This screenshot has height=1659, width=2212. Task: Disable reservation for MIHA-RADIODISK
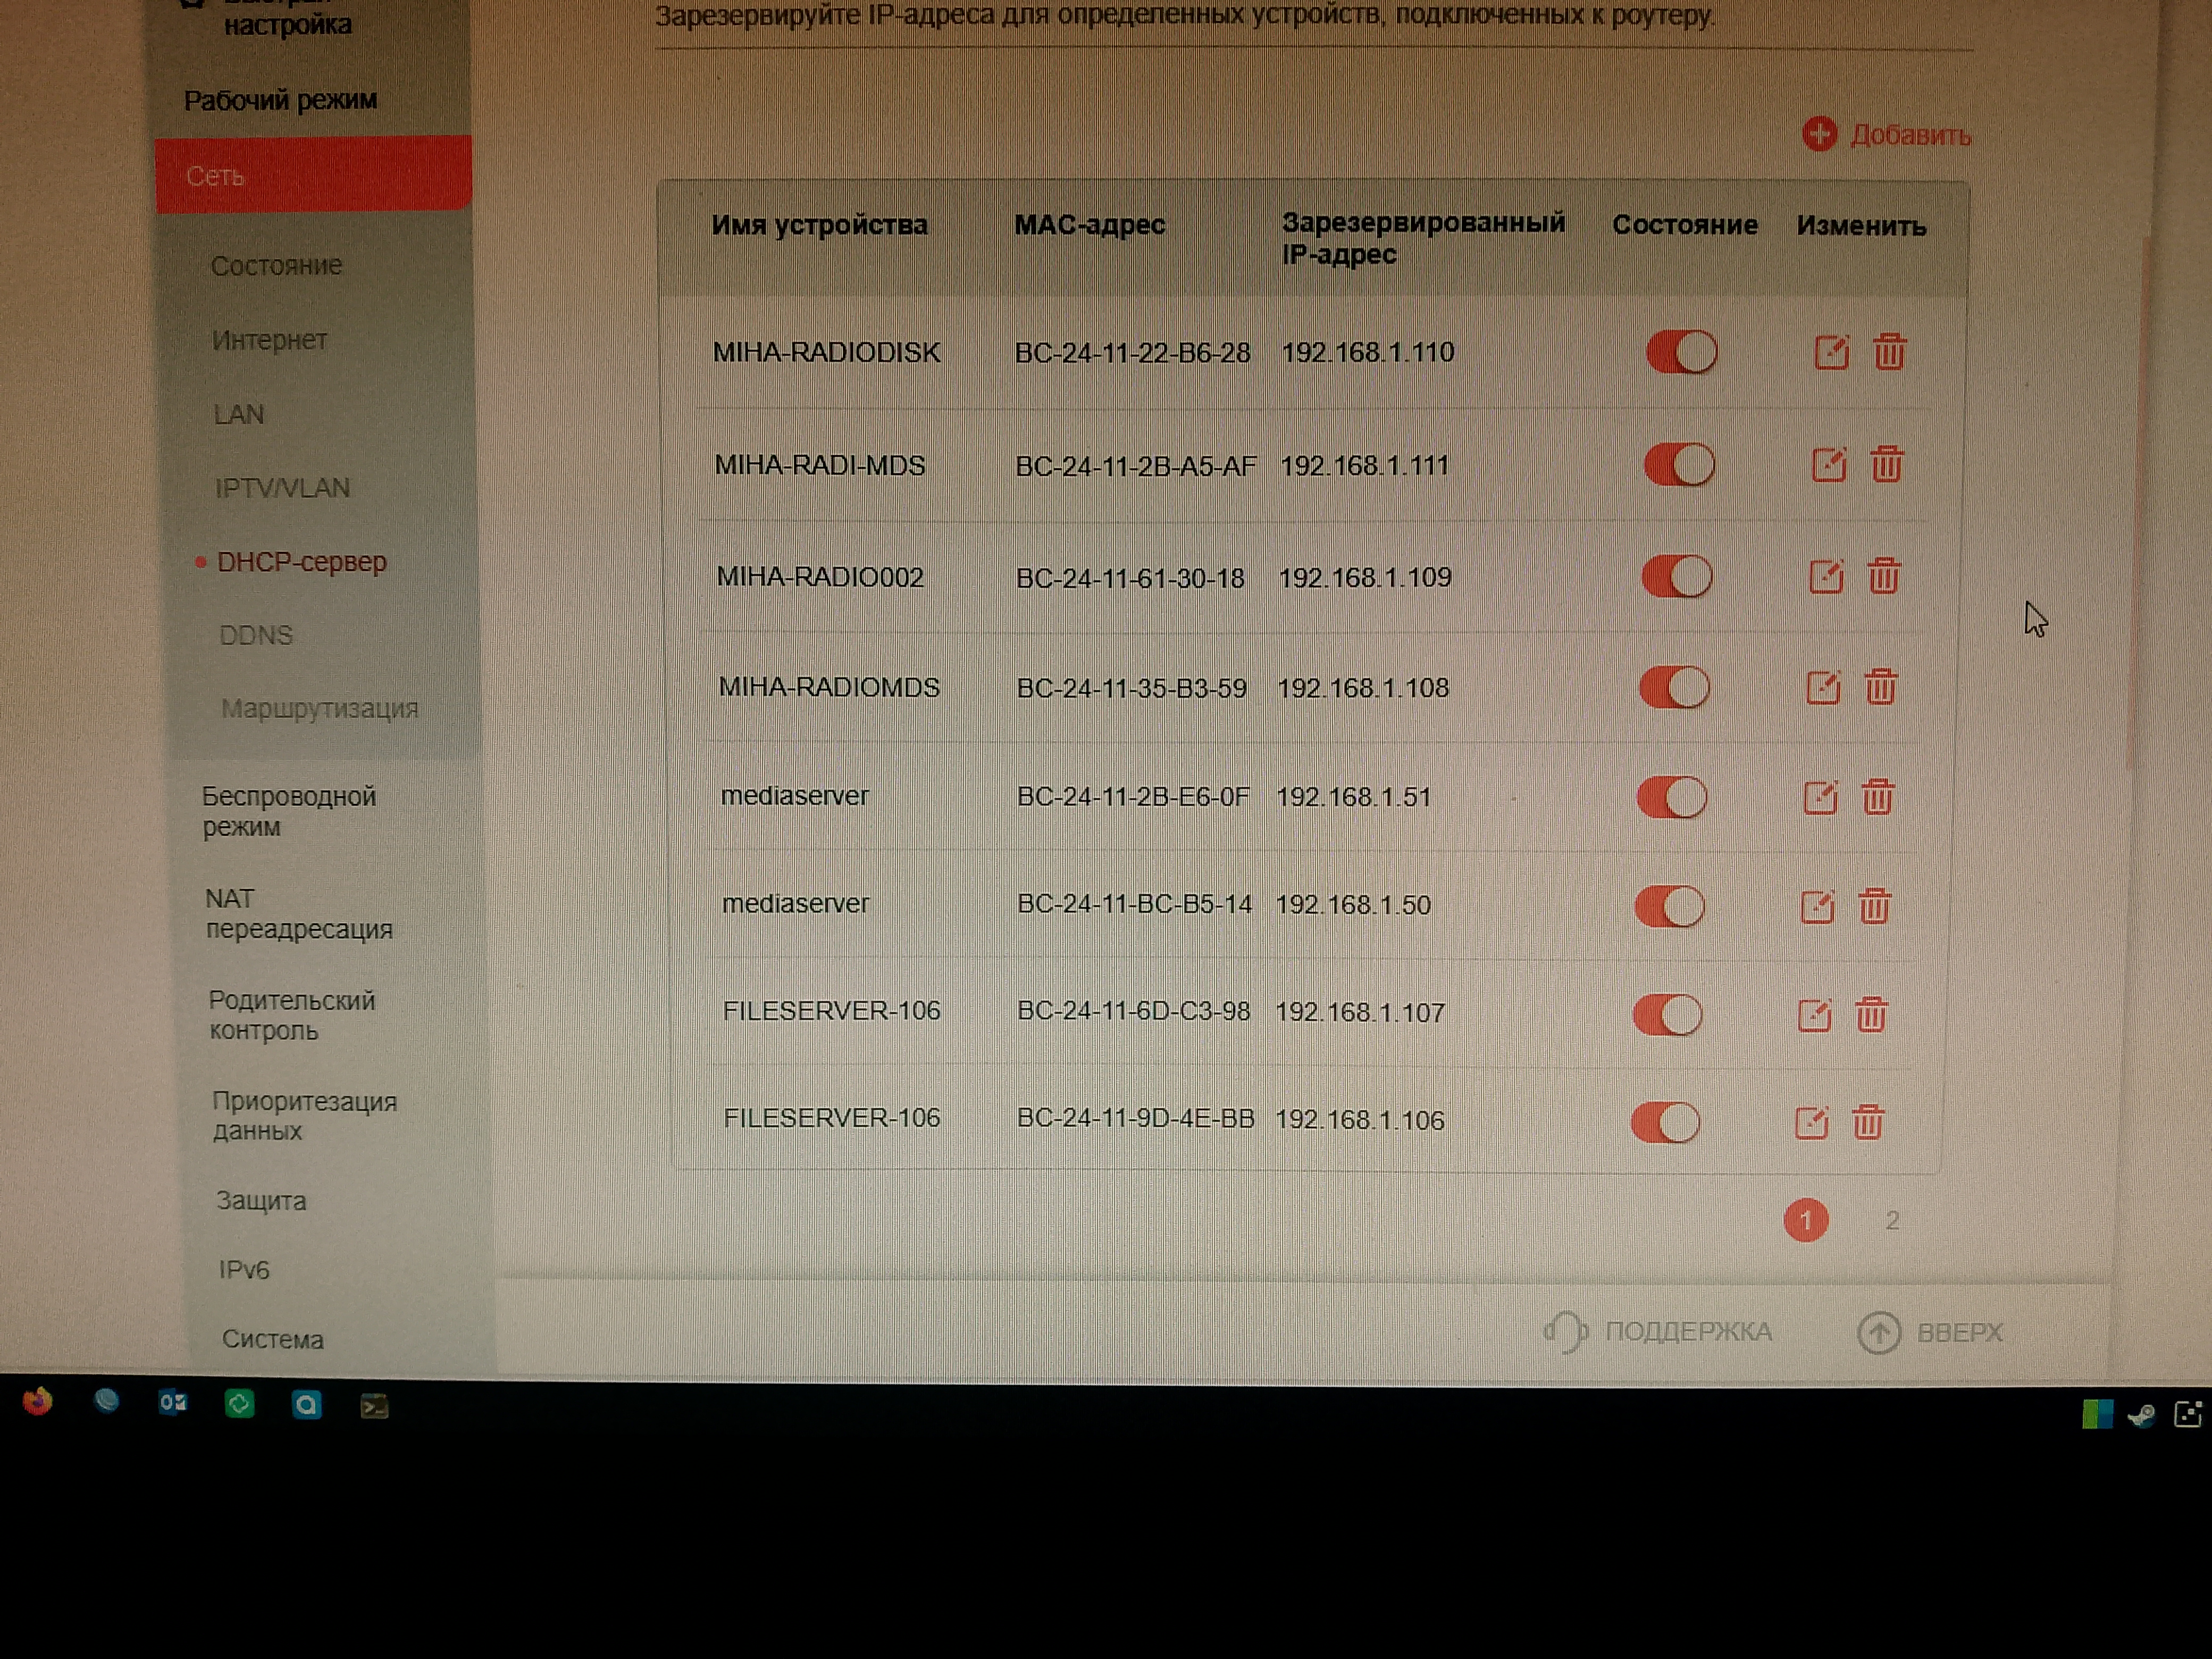(1682, 353)
